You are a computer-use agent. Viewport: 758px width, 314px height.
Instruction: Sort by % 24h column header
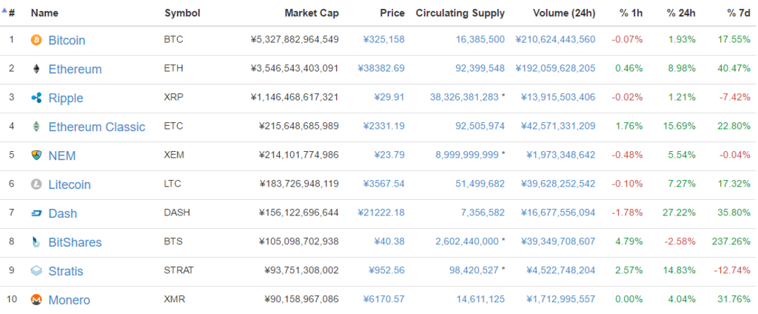pyautogui.click(x=682, y=13)
